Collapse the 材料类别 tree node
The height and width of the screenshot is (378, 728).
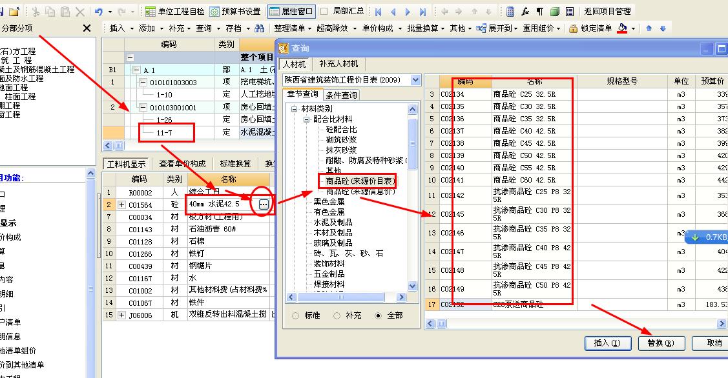tap(294, 109)
